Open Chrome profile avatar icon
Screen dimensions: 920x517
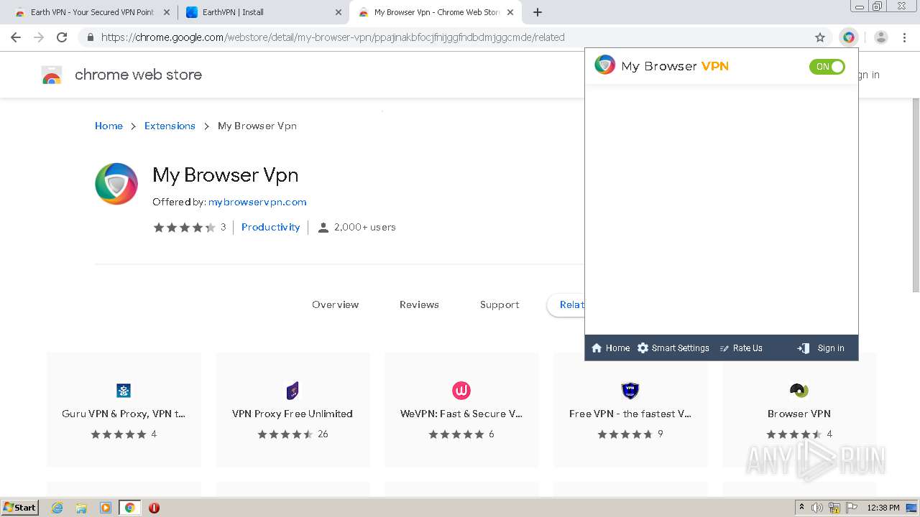coord(881,37)
